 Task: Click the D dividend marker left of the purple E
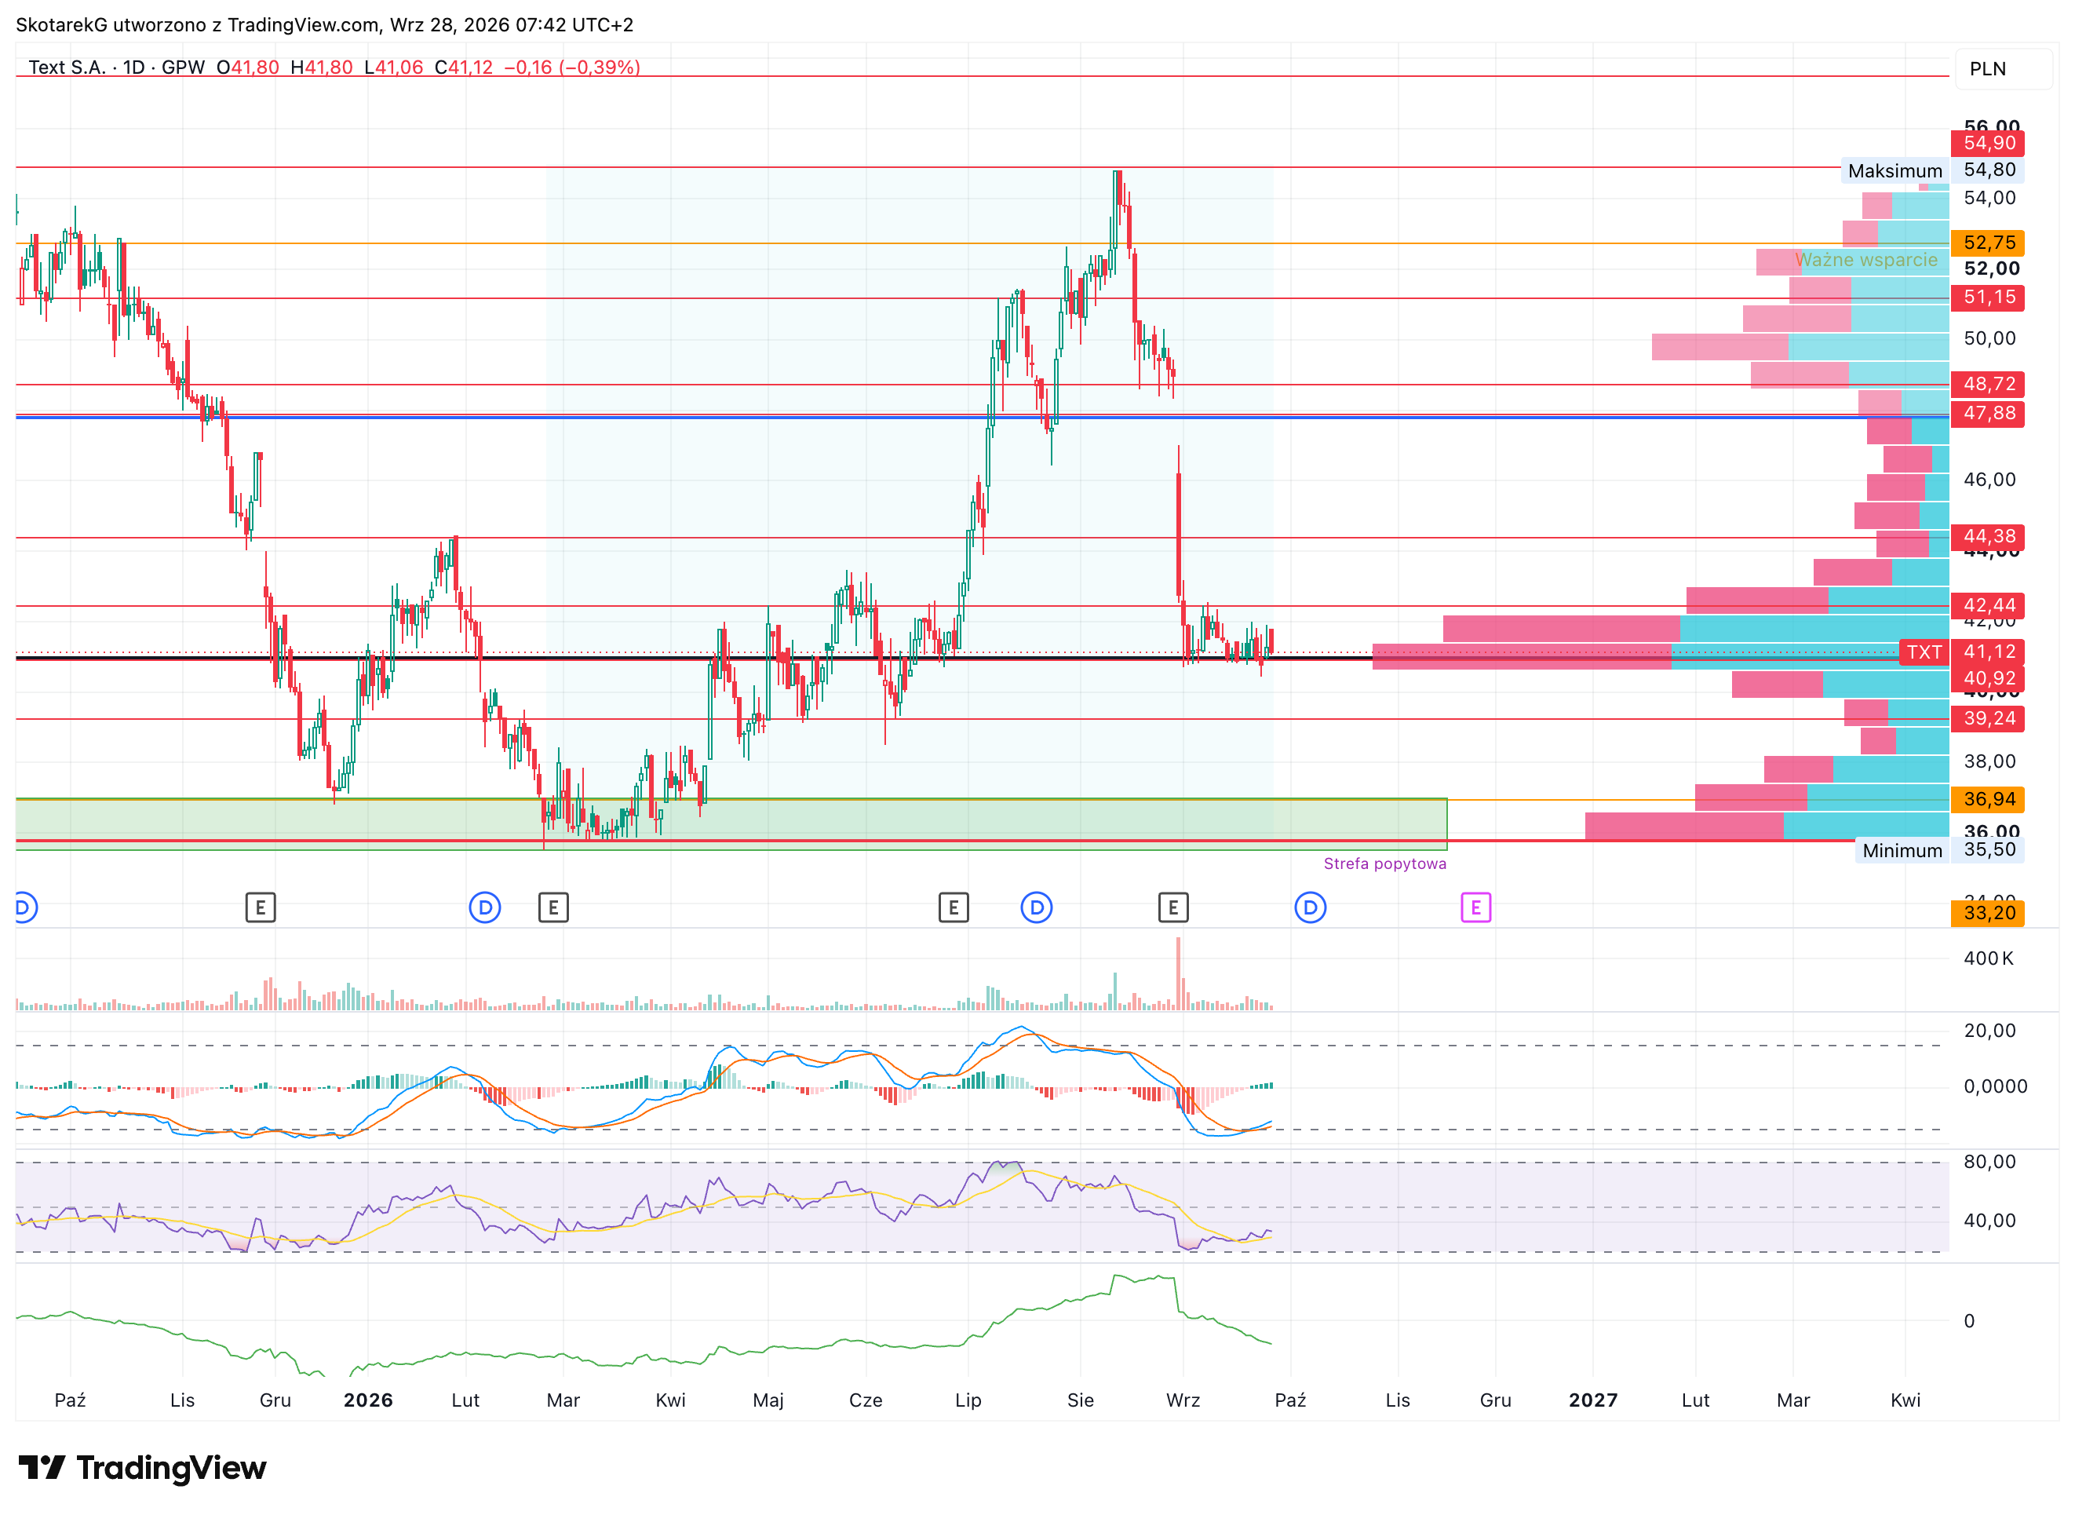(x=1309, y=908)
